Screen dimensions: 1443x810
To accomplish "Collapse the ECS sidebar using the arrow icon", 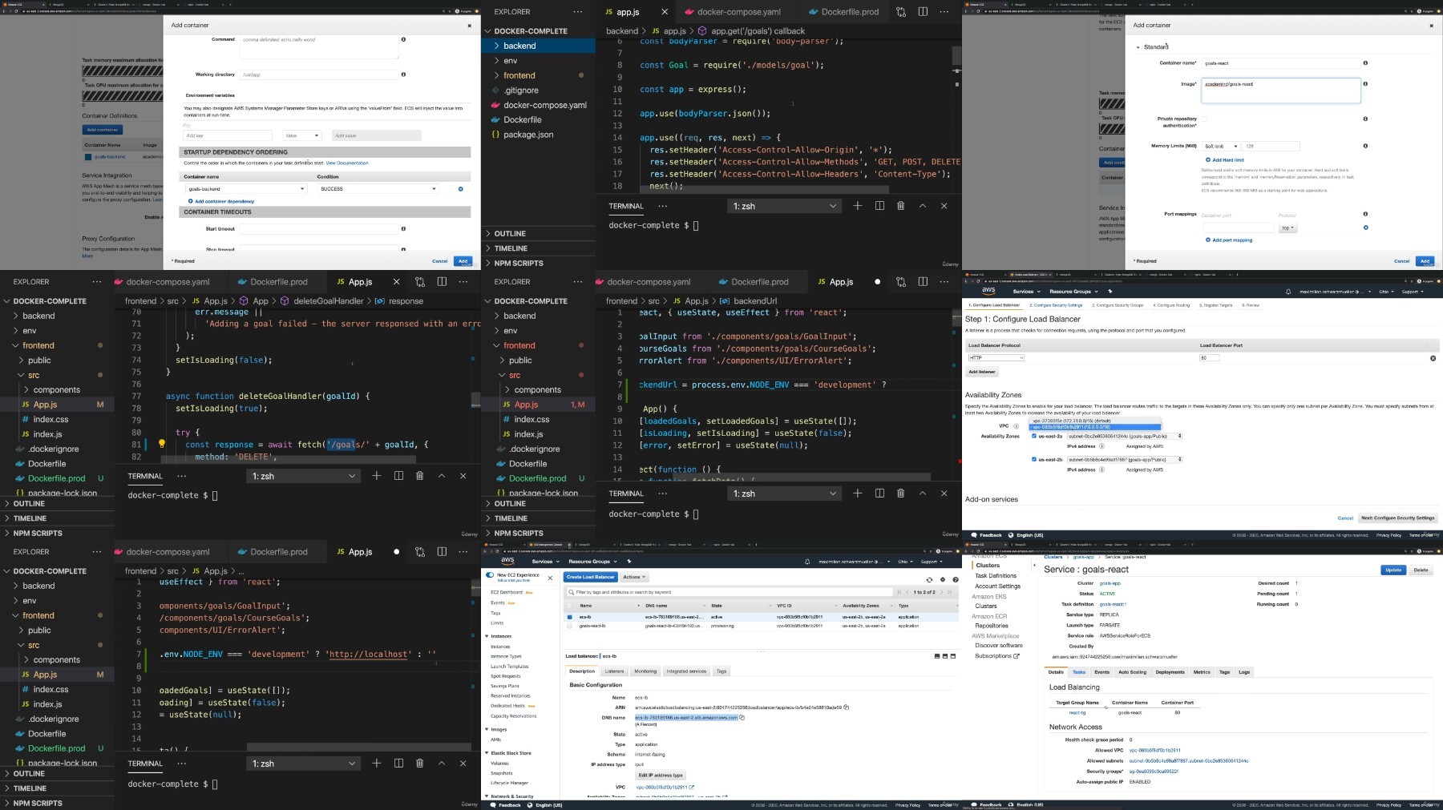I will (x=1034, y=566).
